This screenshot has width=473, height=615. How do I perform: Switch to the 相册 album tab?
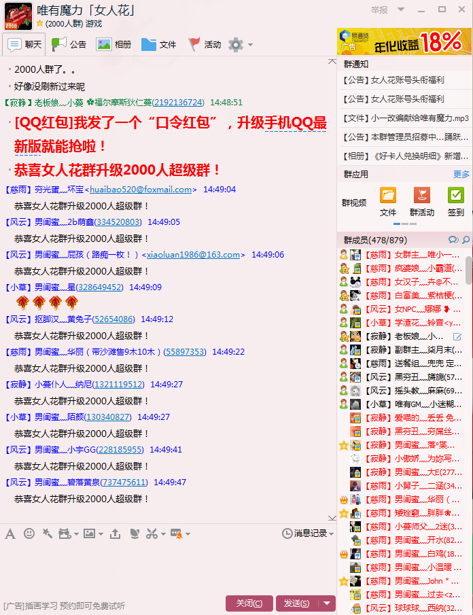point(113,45)
